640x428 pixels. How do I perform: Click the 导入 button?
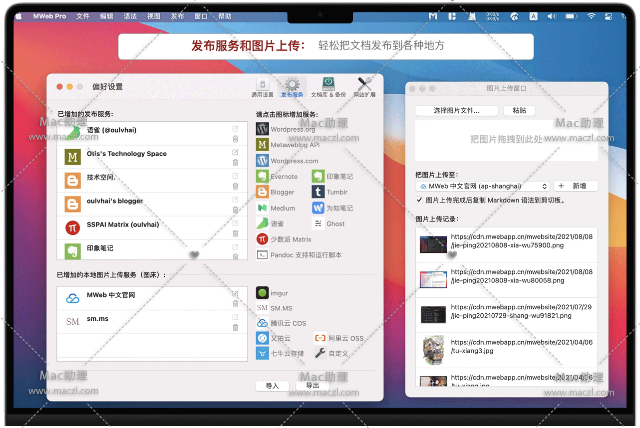click(272, 386)
